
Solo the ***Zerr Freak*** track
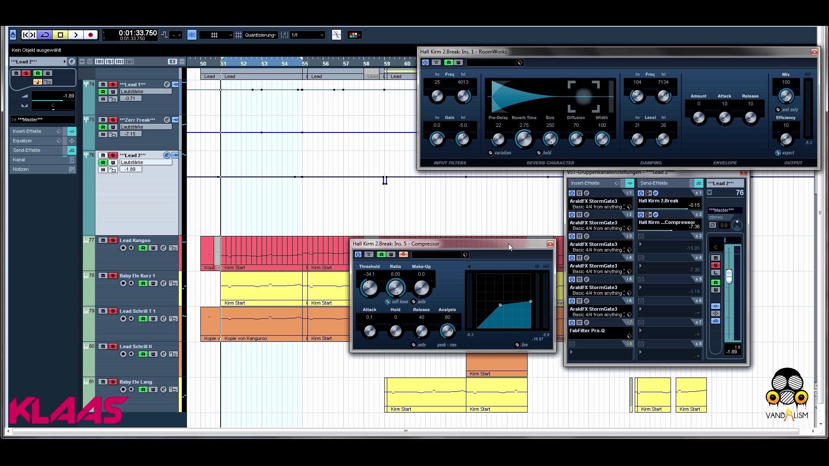(x=113, y=120)
